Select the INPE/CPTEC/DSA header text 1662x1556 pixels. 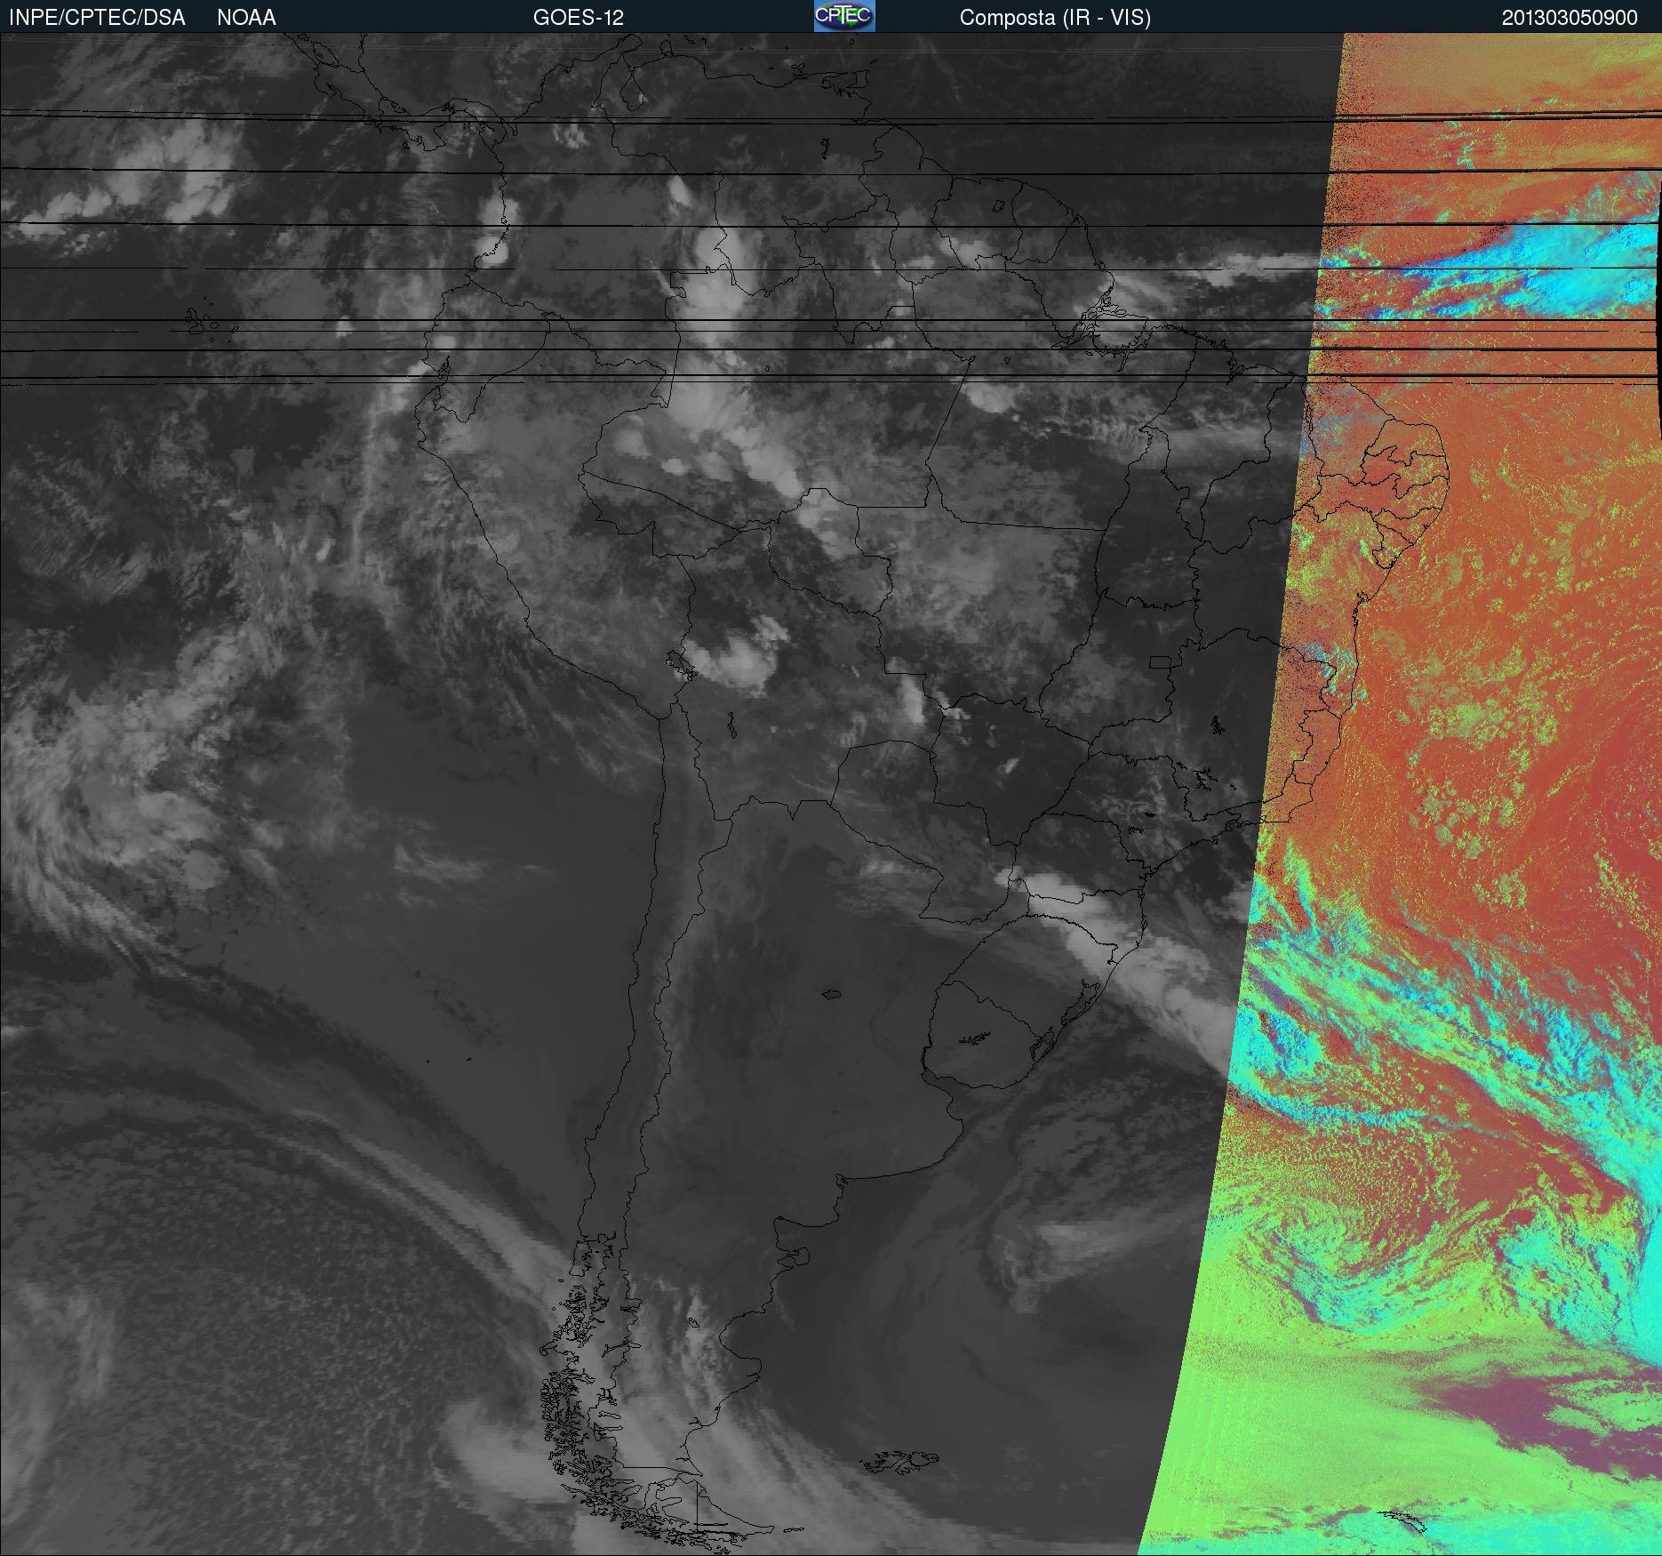click(97, 18)
